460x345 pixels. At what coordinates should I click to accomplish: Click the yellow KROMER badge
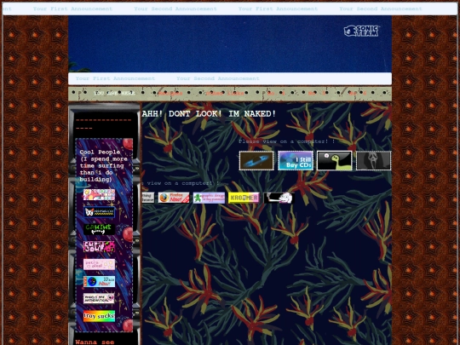244,198
